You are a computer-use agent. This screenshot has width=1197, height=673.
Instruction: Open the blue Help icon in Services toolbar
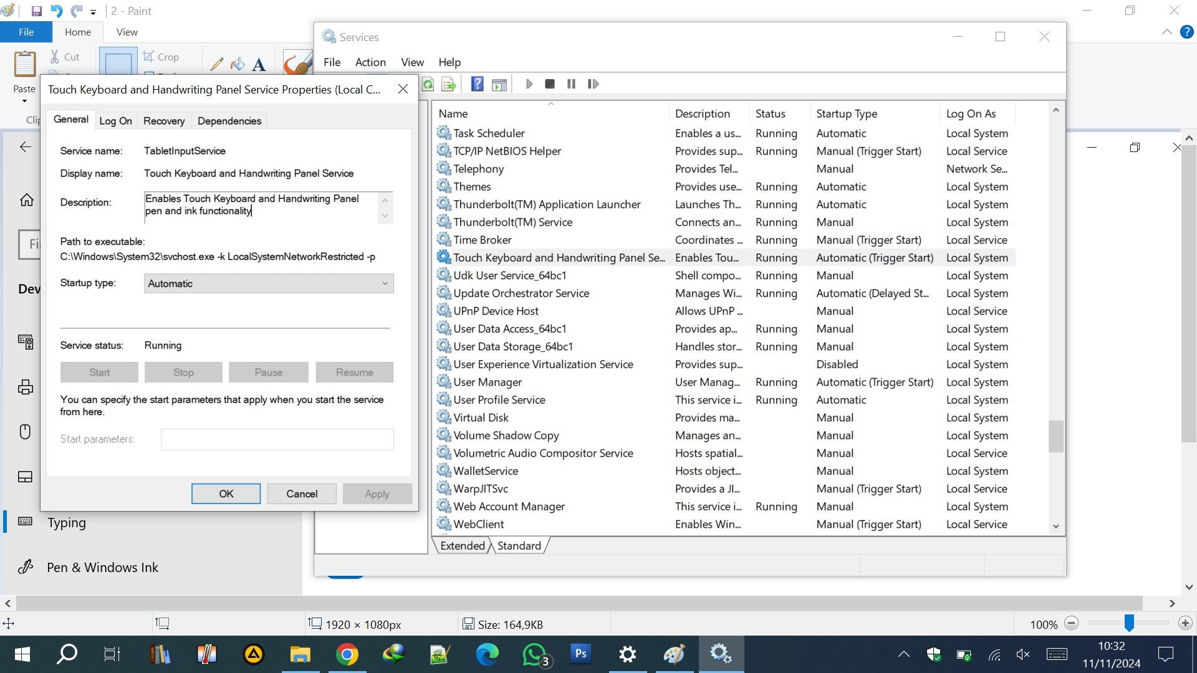(x=477, y=84)
